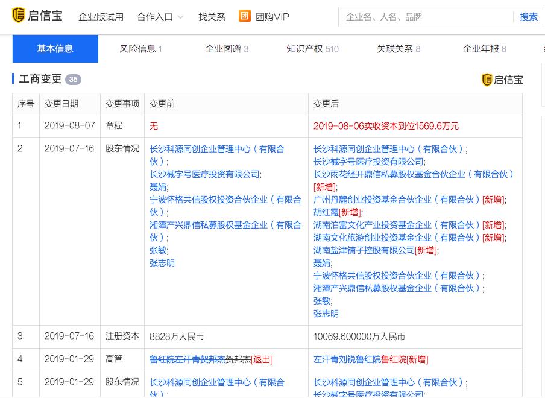Switch to the 风险信息 tab
545x398 pixels.
(x=140, y=49)
